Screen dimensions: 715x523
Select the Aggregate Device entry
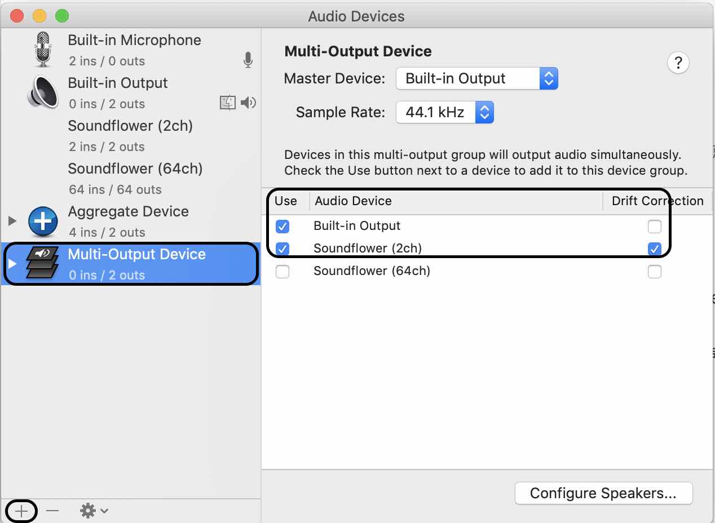coord(131,221)
